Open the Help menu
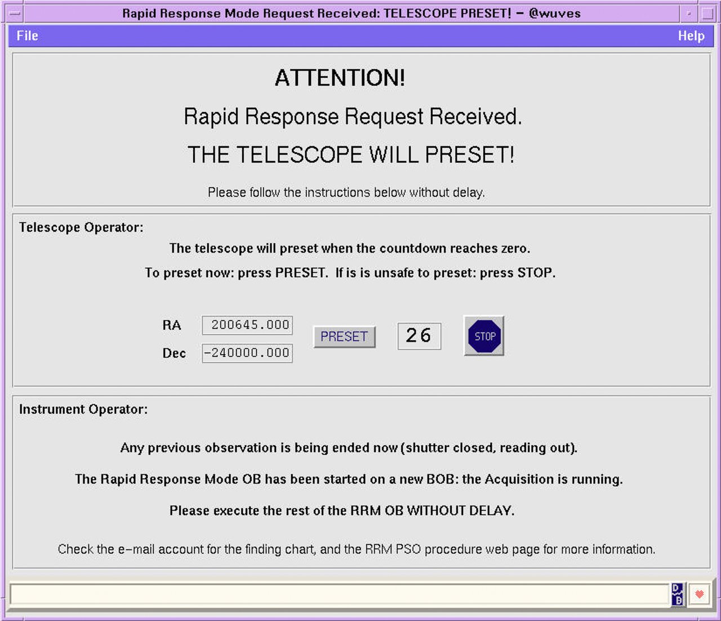721x621 pixels. coord(691,36)
